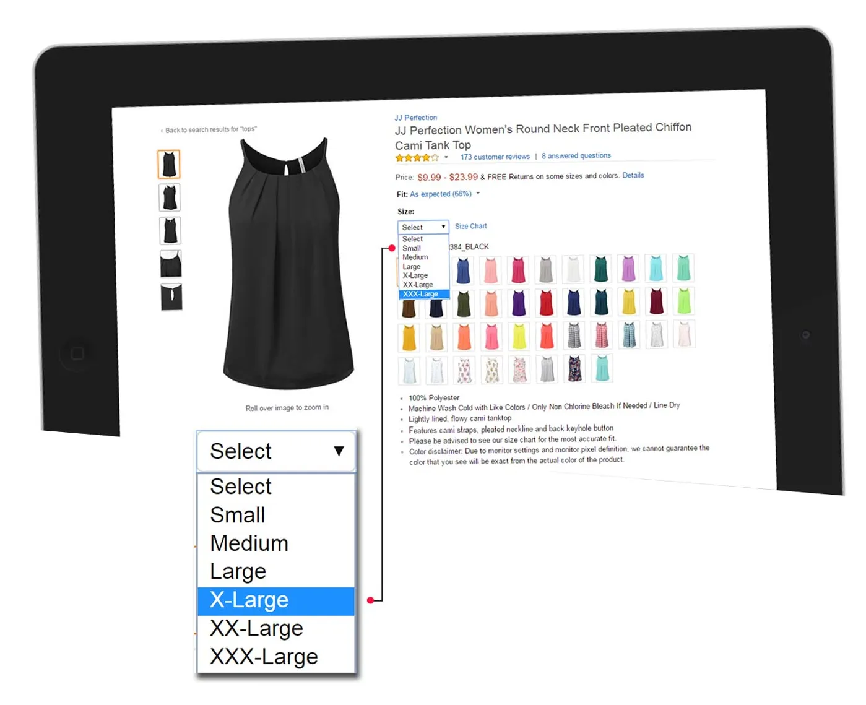
Task: View 8 answered questions
Action: tap(576, 155)
